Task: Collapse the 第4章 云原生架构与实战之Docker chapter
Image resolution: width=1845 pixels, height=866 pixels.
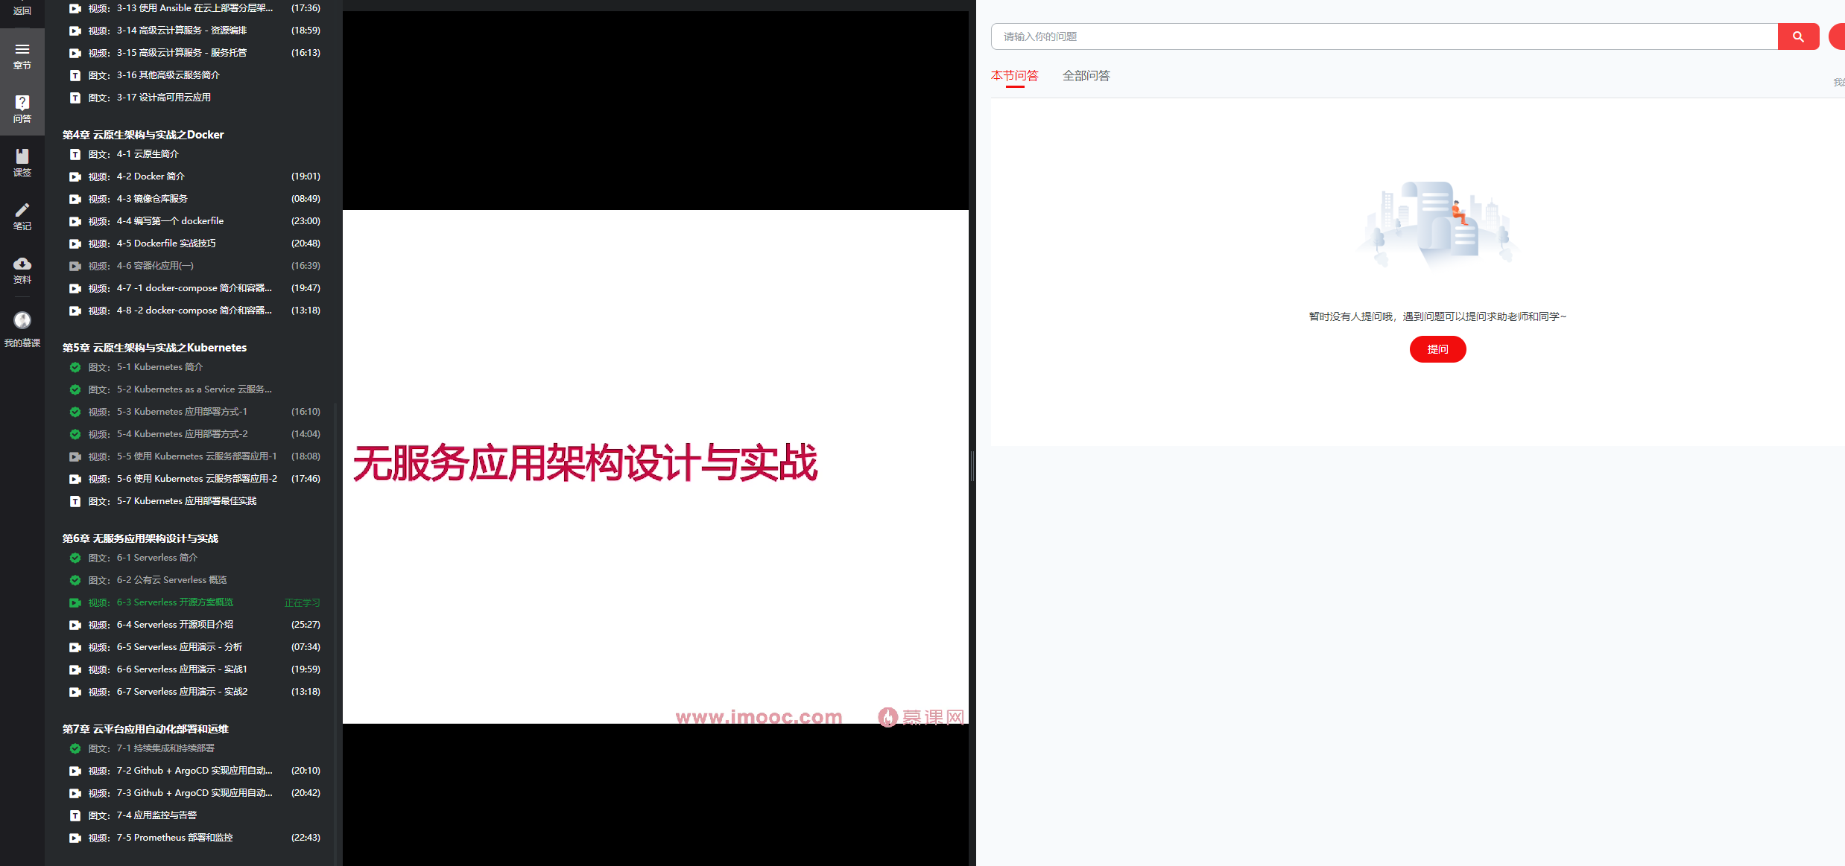Action: pos(142,134)
